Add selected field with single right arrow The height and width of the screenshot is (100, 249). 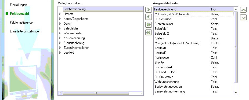[149, 9]
